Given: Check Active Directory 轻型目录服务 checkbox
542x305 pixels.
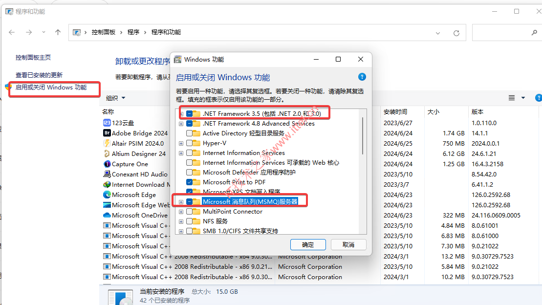Looking at the screenshot, I should click(190, 133).
